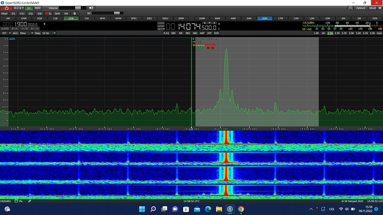This screenshot has width=383, height=215.
Task: Open Microsoft Store from the taskbar
Action: pyautogui.click(x=186, y=209)
